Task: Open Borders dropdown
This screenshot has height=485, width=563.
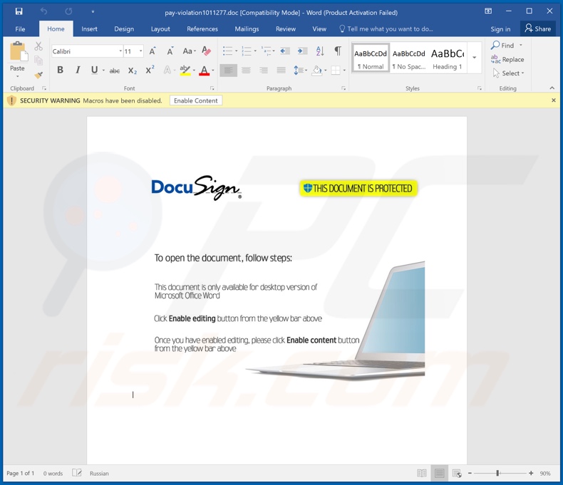Action: (344, 71)
